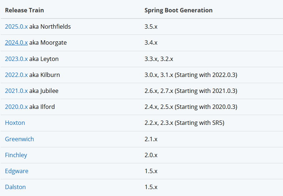Click the Spring Boot Generation column header
Screen dimensions: 283x196
(x=178, y=10)
